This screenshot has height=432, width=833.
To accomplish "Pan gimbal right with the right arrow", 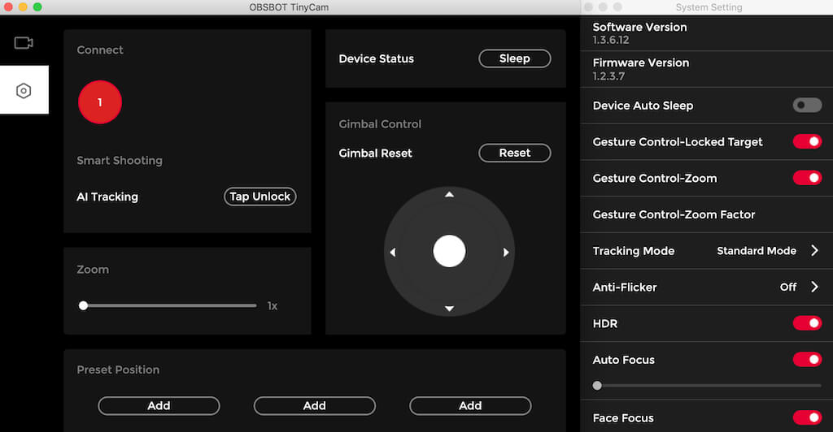I will click(x=506, y=253).
